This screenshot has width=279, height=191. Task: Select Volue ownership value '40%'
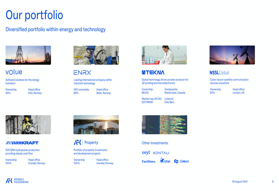click(x=8, y=93)
